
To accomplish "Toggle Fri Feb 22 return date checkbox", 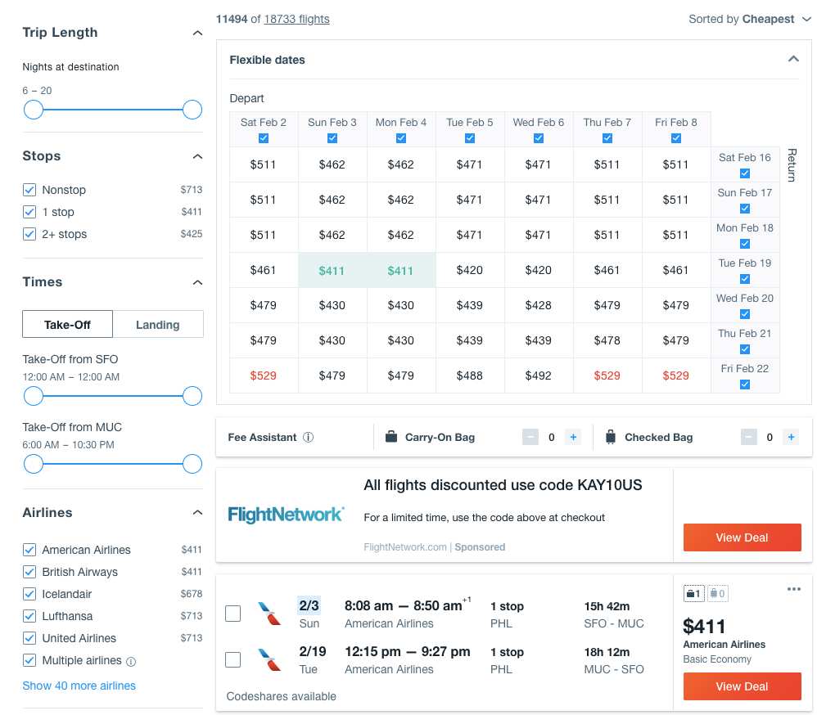I will point(745,384).
